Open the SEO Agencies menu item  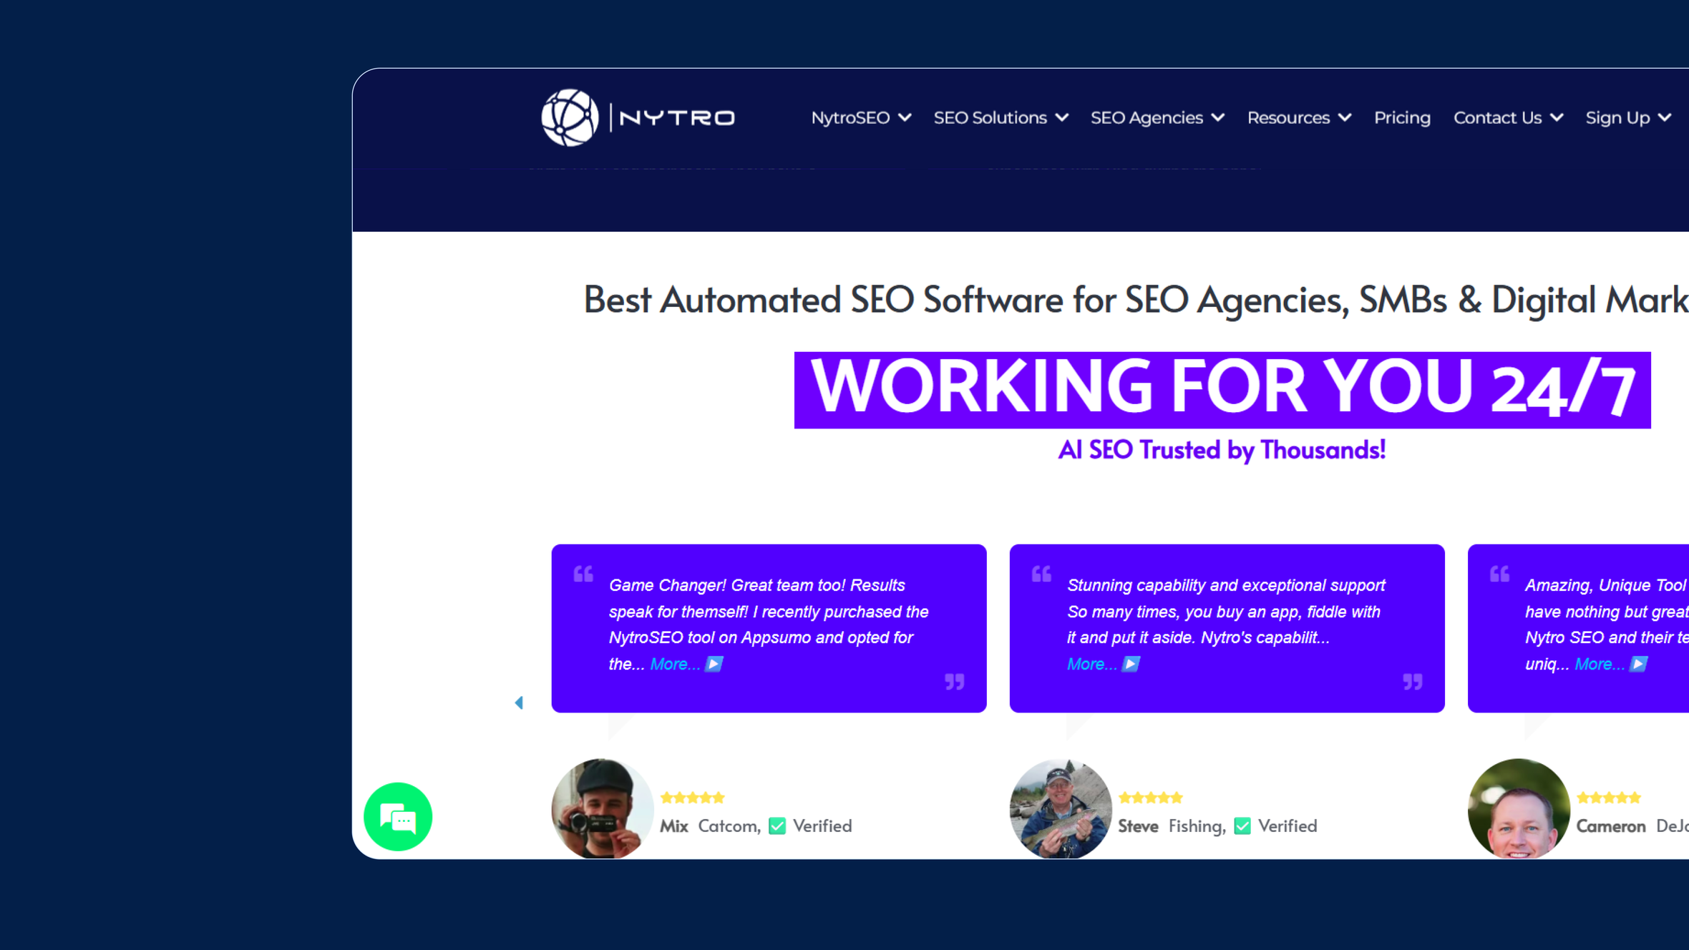[x=1147, y=118]
